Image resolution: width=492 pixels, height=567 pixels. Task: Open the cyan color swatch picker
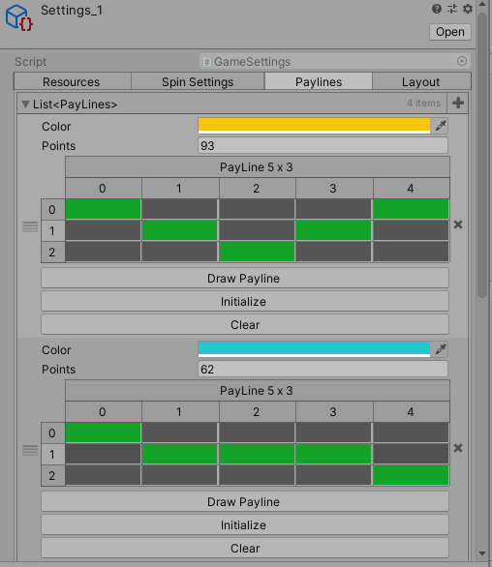pyautogui.click(x=314, y=349)
